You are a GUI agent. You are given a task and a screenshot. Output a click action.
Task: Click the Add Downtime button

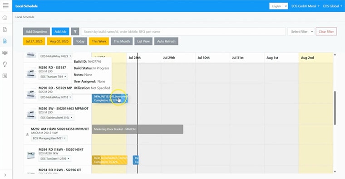(36, 31)
